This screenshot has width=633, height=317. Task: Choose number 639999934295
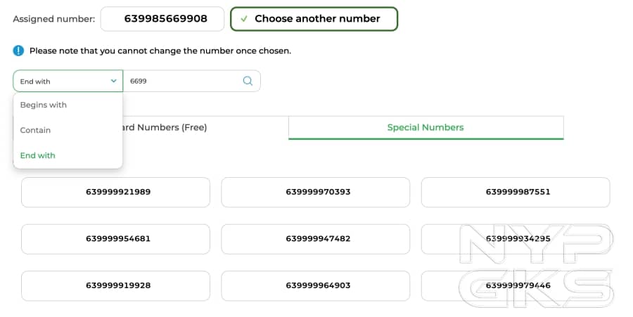[x=515, y=239]
